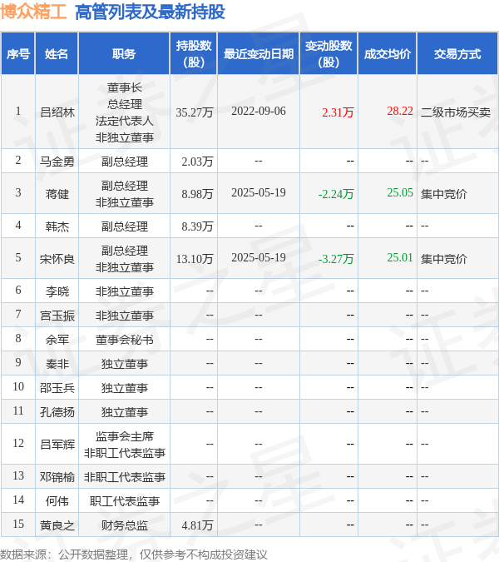Click the 35.27万 shareholding value

pos(195,112)
